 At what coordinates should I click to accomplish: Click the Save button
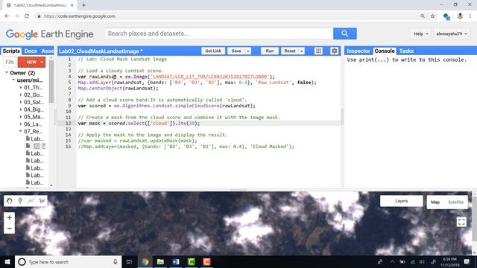(236, 51)
